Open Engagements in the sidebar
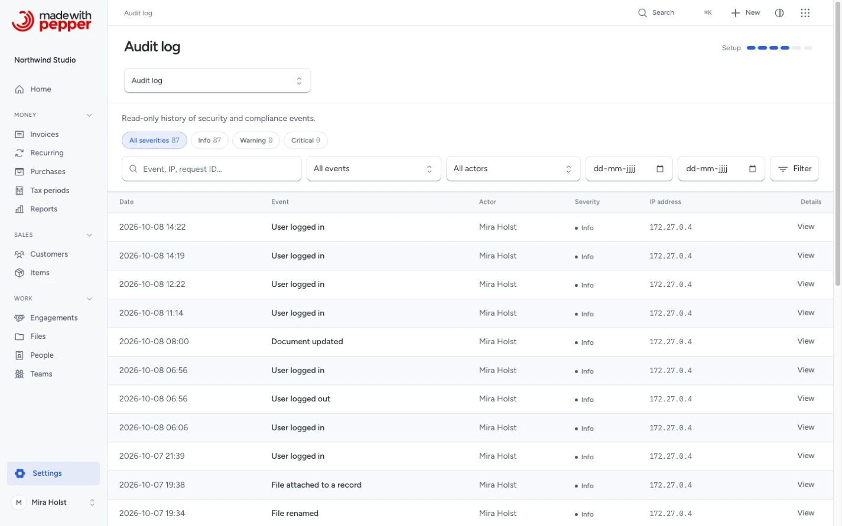 coord(53,318)
